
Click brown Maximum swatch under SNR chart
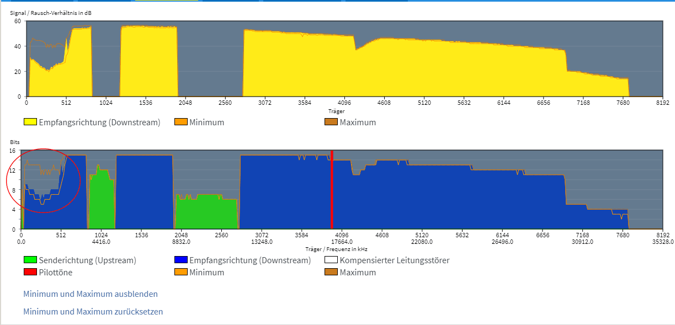click(331, 122)
